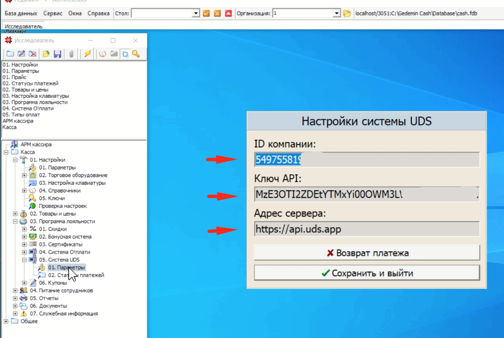Click 02. Статусы платежей in recent list

coord(30,83)
